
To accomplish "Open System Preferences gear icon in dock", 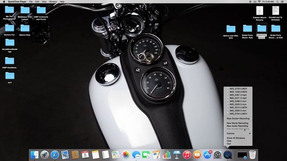I will [x=217, y=155].
